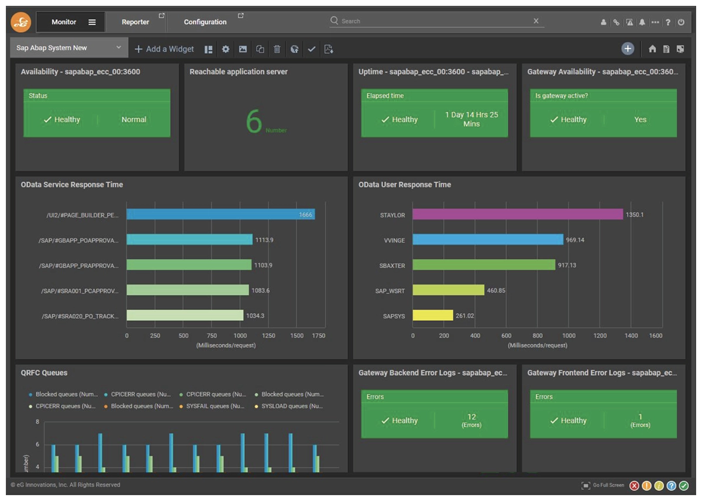Viewport: 702px width, 501px height.
Task: Click the STAYLOR bar showing 1350.1
Action: coord(518,215)
